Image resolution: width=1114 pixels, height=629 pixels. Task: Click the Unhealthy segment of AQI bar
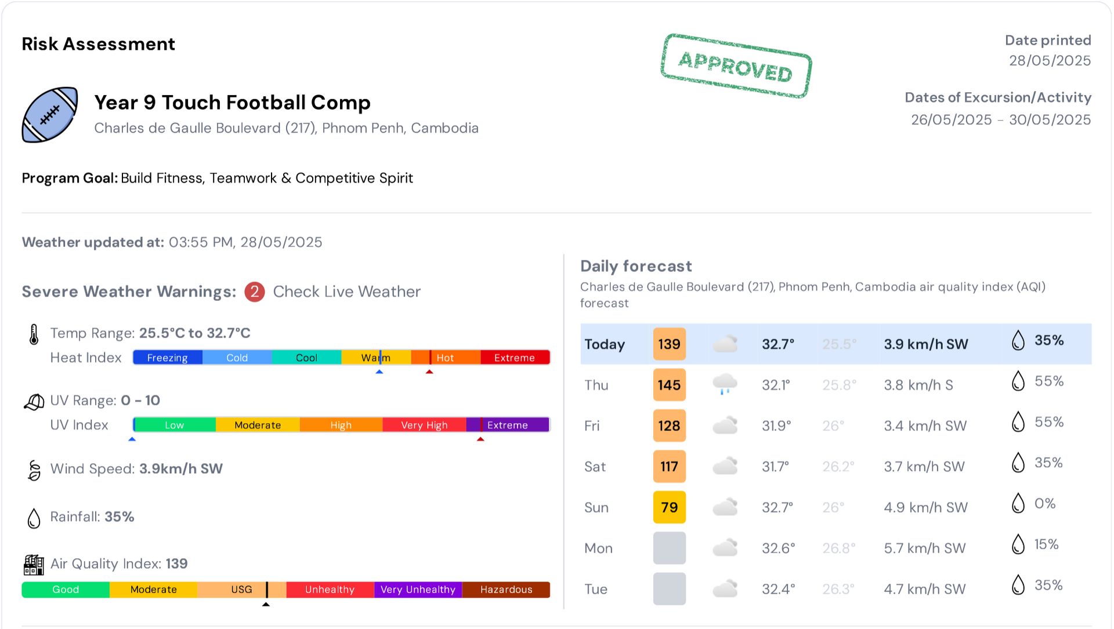pyautogui.click(x=330, y=590)
